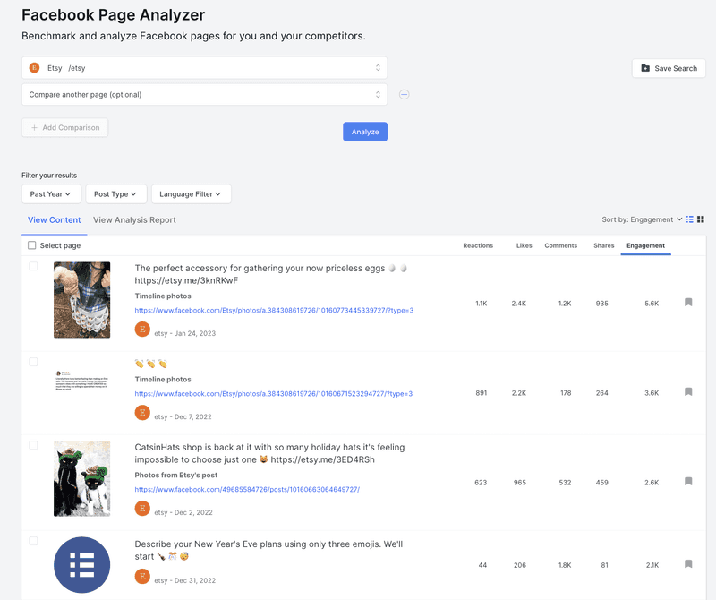Screen dimensions: 716x600
Task: Remove comparison page with the minus icon
Action: click(405, 94)
